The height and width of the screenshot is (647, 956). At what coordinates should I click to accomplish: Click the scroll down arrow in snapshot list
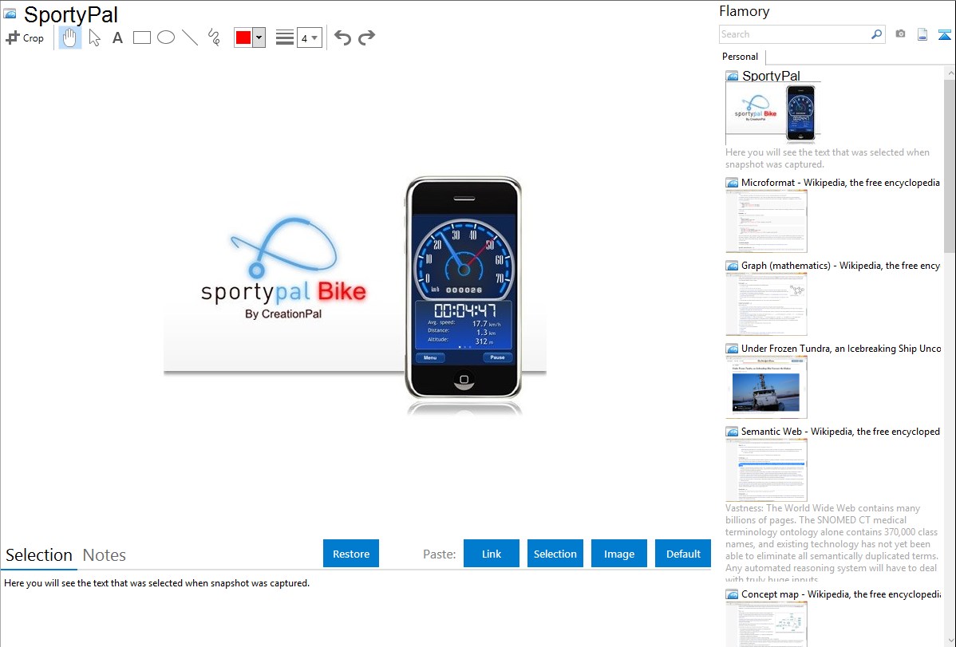coord(950,641)
